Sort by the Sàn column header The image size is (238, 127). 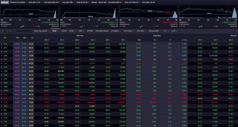pos(24,38)
